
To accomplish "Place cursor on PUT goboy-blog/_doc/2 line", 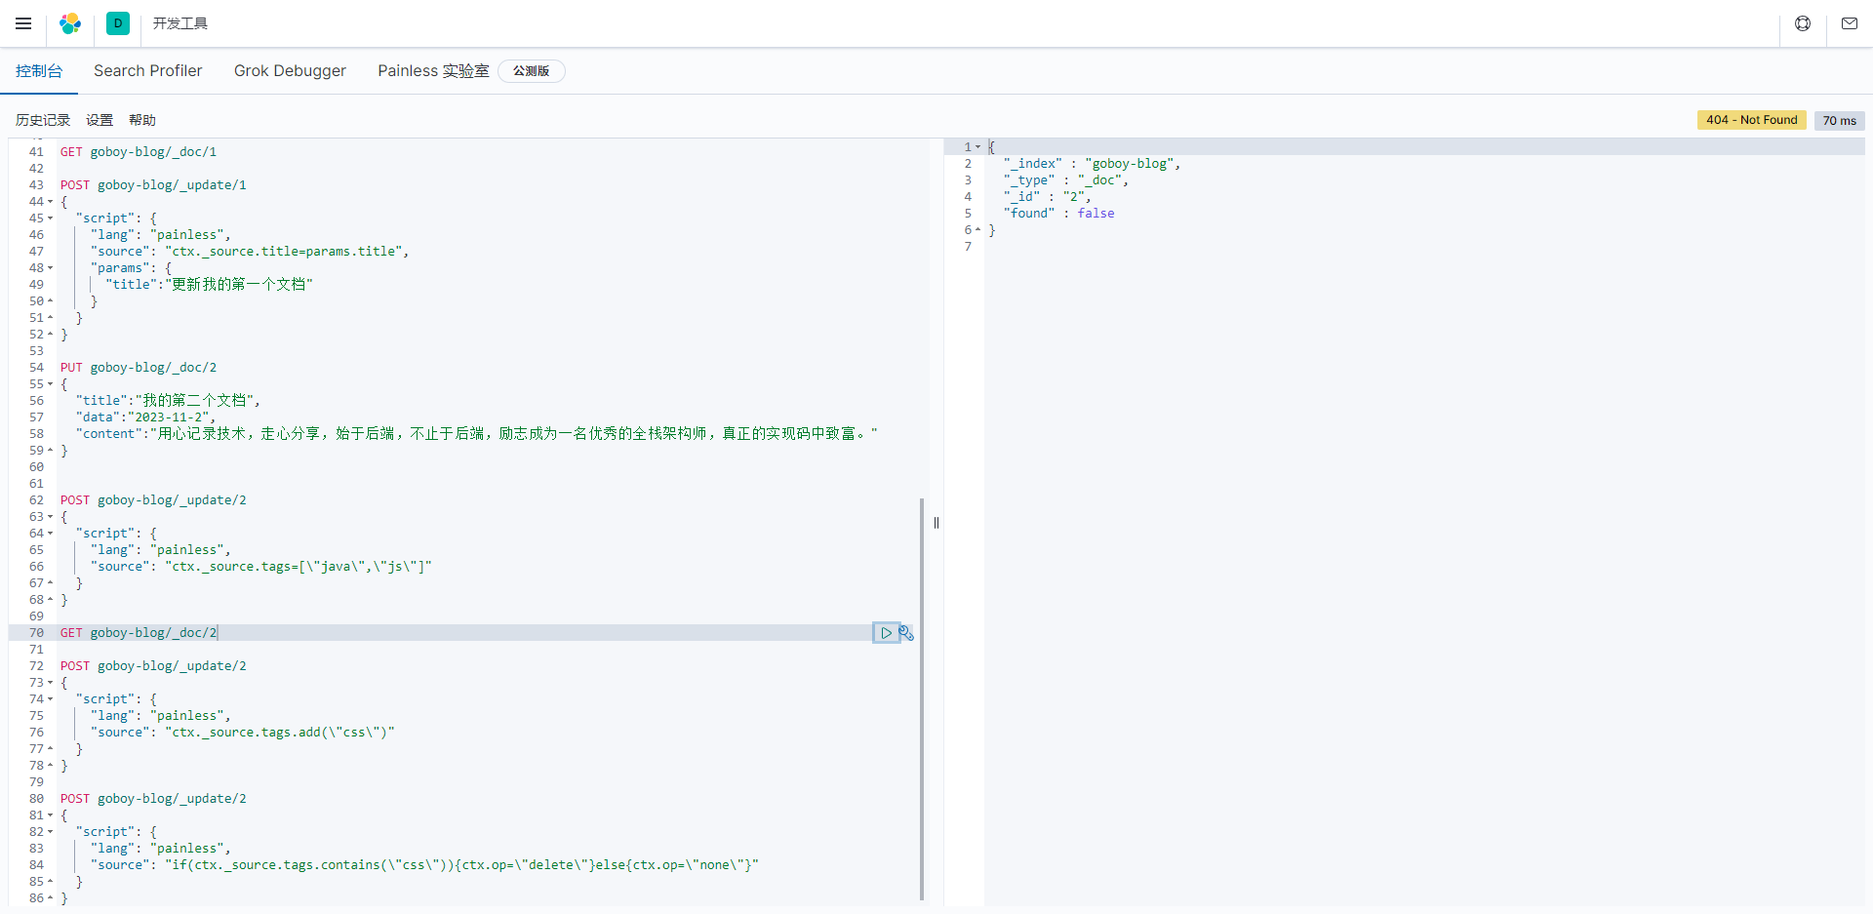I will click(139, 368).
